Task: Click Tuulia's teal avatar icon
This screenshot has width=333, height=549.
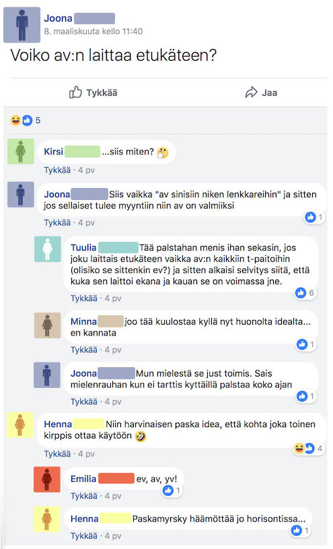Action: pos(48,249)
